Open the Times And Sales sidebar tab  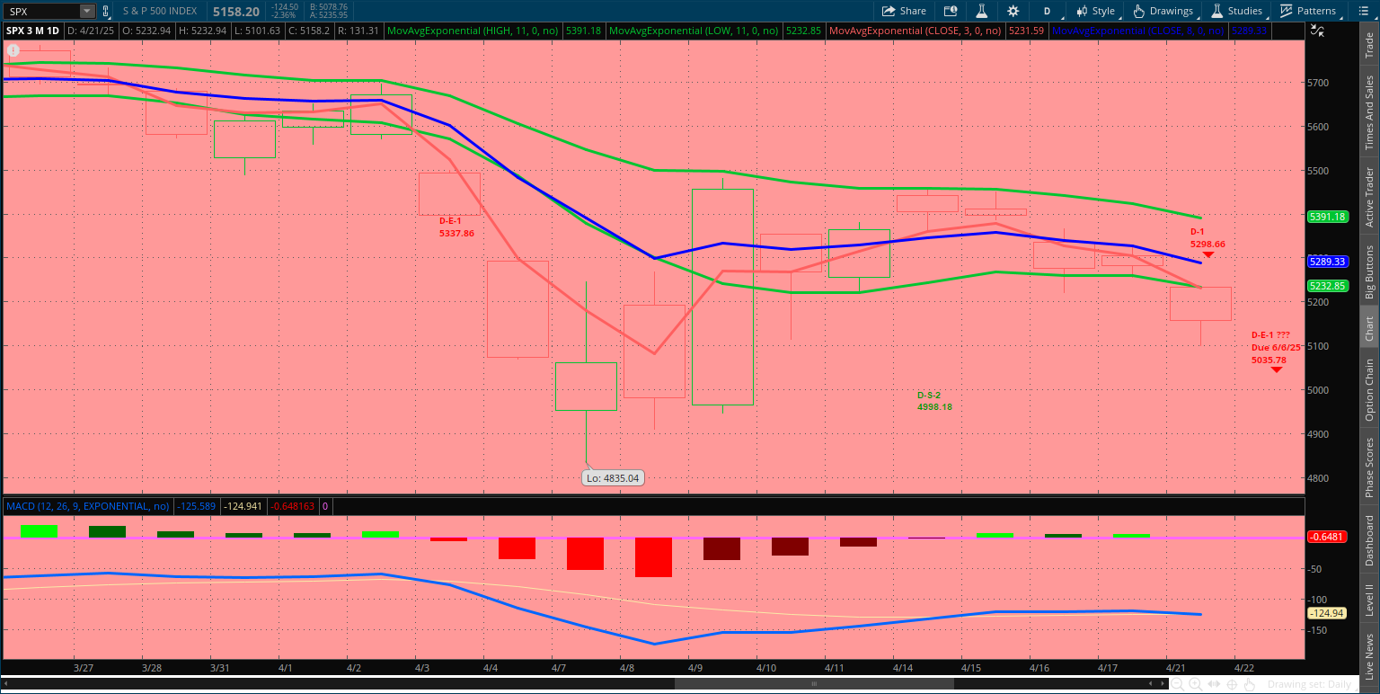(1369, 112)
